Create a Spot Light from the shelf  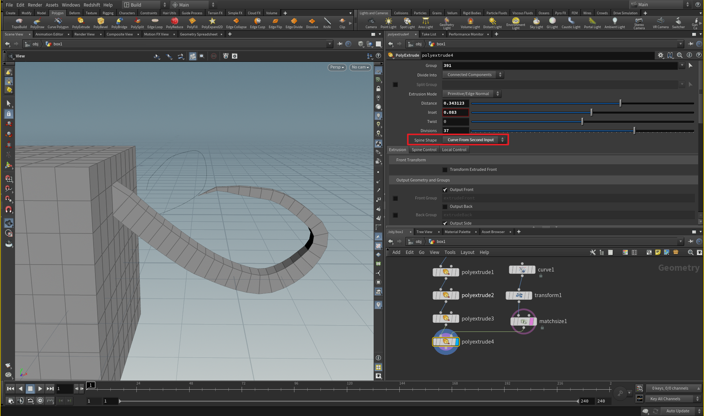[407, 23]
